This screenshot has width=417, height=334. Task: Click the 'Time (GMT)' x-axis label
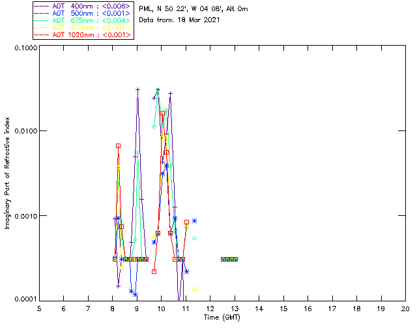[x=221, y=316]
